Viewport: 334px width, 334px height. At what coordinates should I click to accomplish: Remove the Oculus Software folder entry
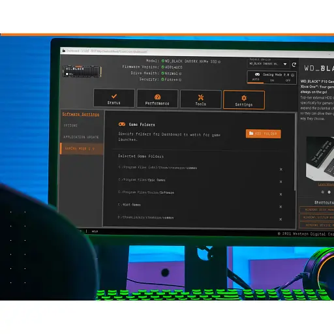281,194
